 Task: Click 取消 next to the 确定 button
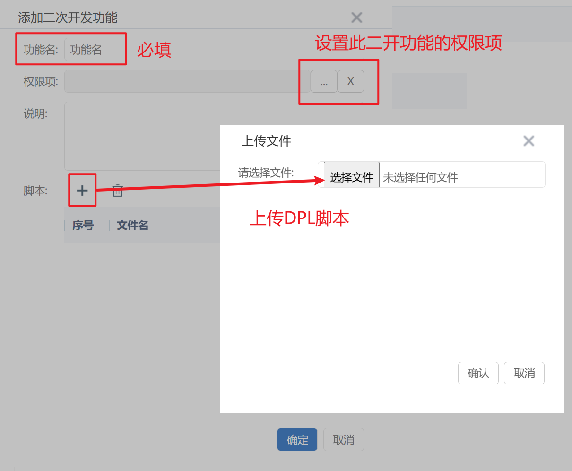(x=344, y=440)
